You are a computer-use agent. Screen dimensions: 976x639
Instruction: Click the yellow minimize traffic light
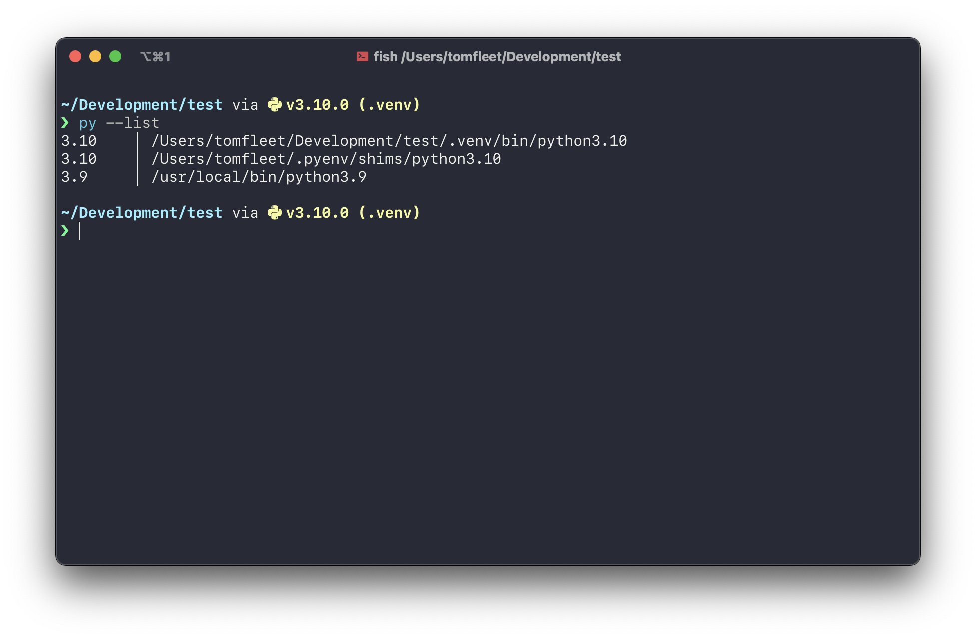[95, 57]
